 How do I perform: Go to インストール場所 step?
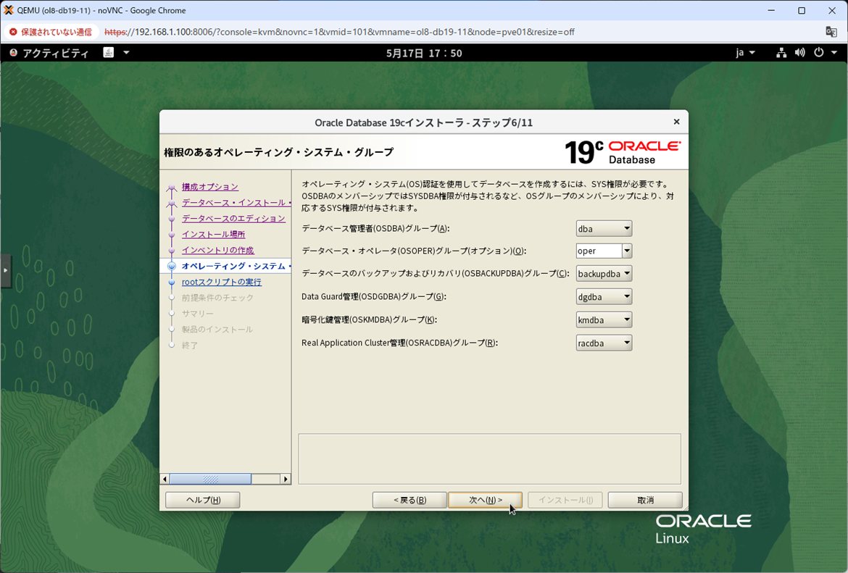pyautogui.click(x=213, y=234)
